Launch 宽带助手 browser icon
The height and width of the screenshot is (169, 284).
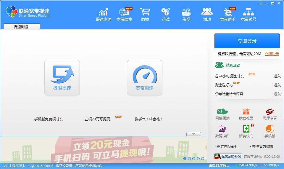(x=228, y=15)
